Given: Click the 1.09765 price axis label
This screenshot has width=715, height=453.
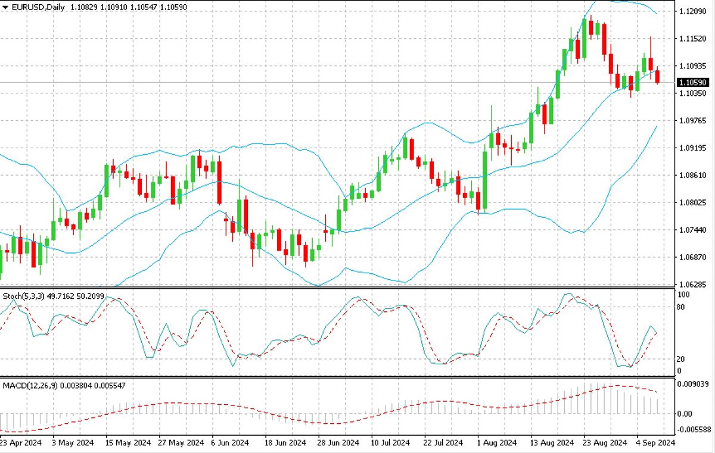Looking at the screenshot, I should (x=693, y=121).
